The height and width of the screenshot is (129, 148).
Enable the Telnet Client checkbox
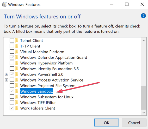click(x=12, y=40)
